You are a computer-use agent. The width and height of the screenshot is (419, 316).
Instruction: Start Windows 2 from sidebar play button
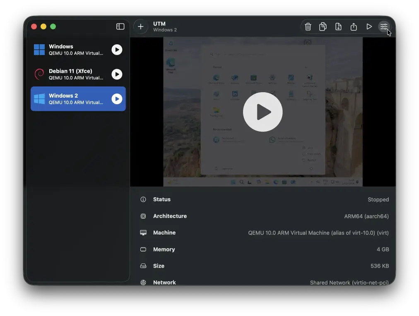[117, 99]
